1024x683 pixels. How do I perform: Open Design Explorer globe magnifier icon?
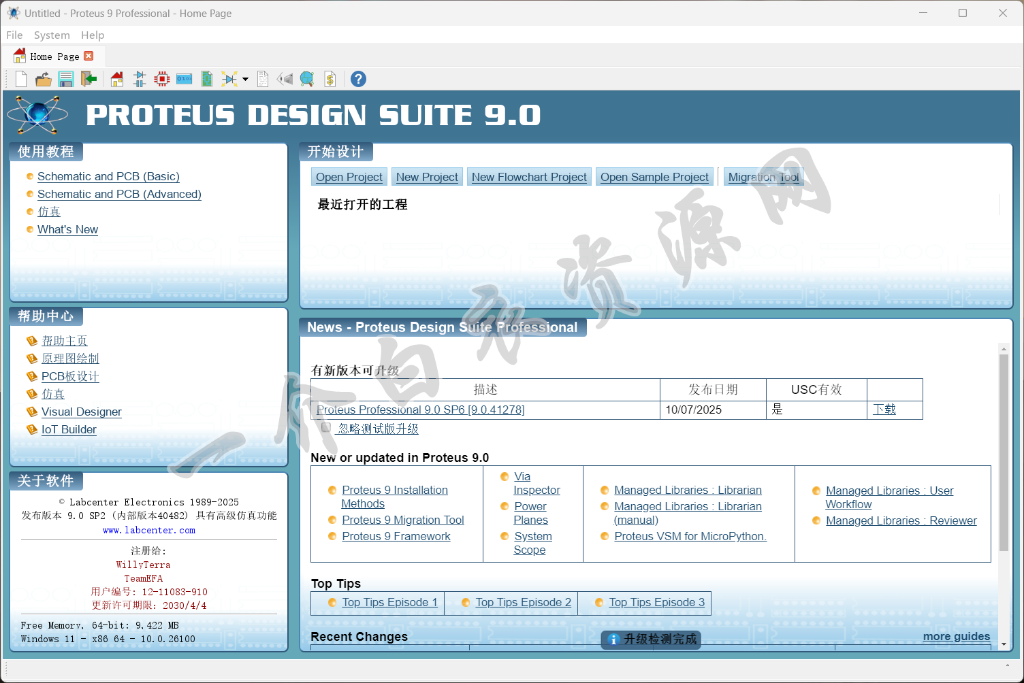(307, 80)
